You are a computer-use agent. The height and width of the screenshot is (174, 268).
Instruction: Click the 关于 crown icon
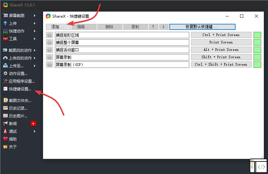5,147
